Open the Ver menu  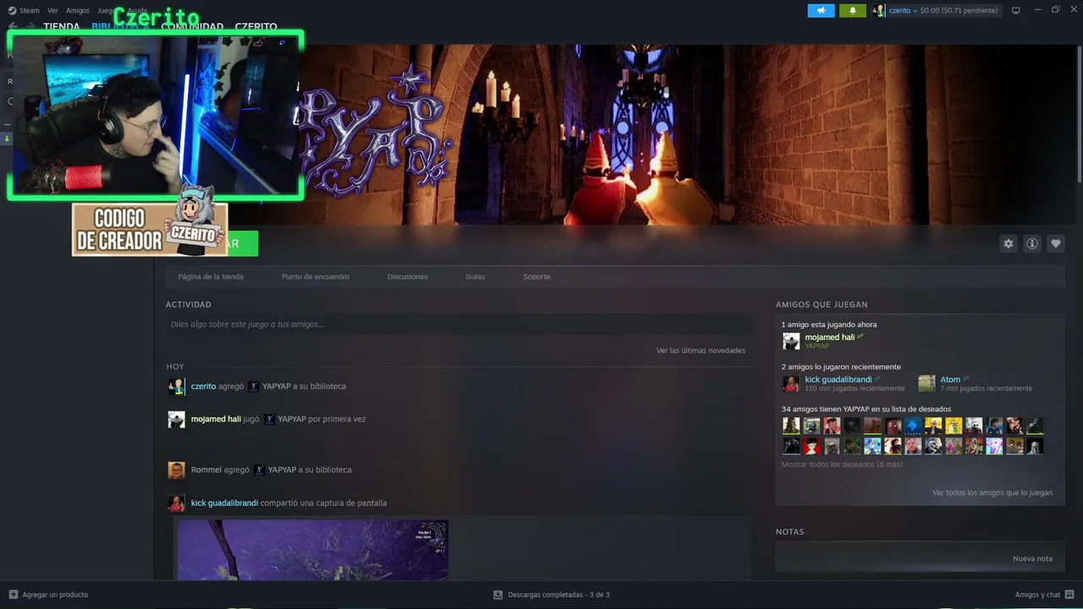pyautogui.click(x=52, y=10)
